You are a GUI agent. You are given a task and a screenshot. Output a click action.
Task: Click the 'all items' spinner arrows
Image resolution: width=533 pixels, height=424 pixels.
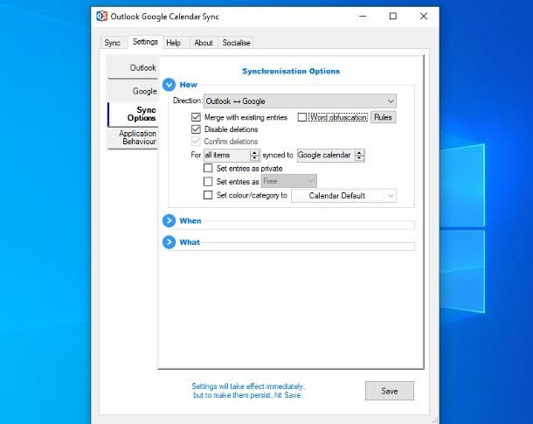coord(254,156)
